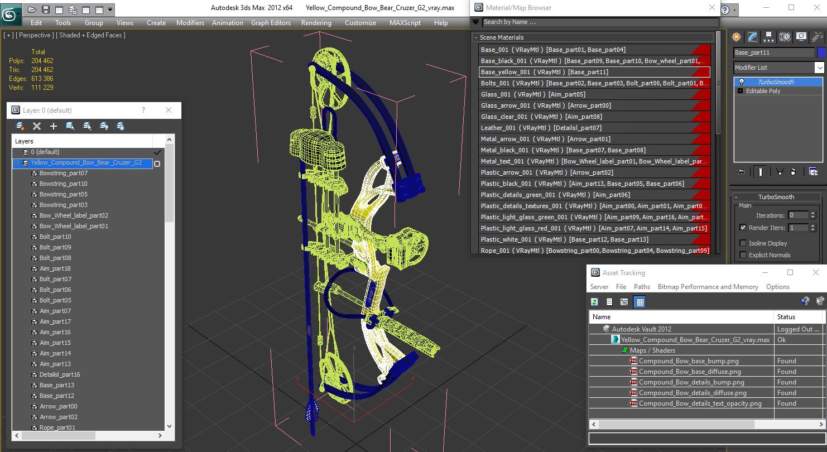Click the Refresh icon in Asset Tracking
Viewport: 827px width, 452px height.
595,302
